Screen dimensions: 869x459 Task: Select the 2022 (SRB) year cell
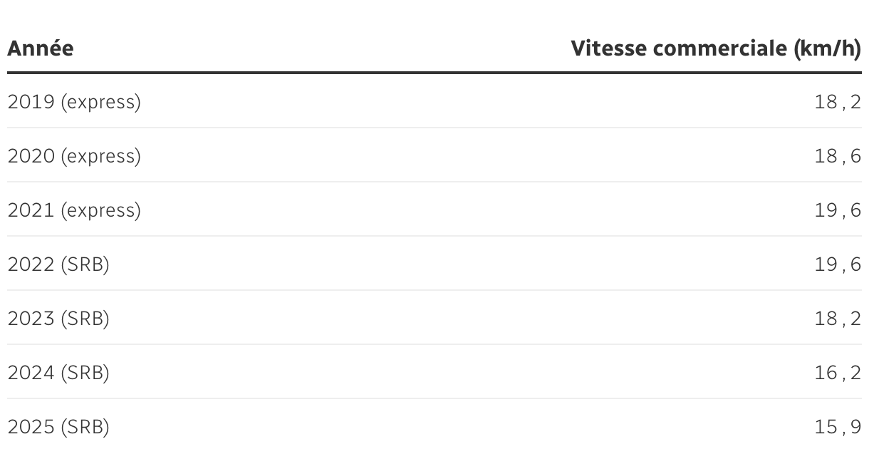(x=58, y=264)
